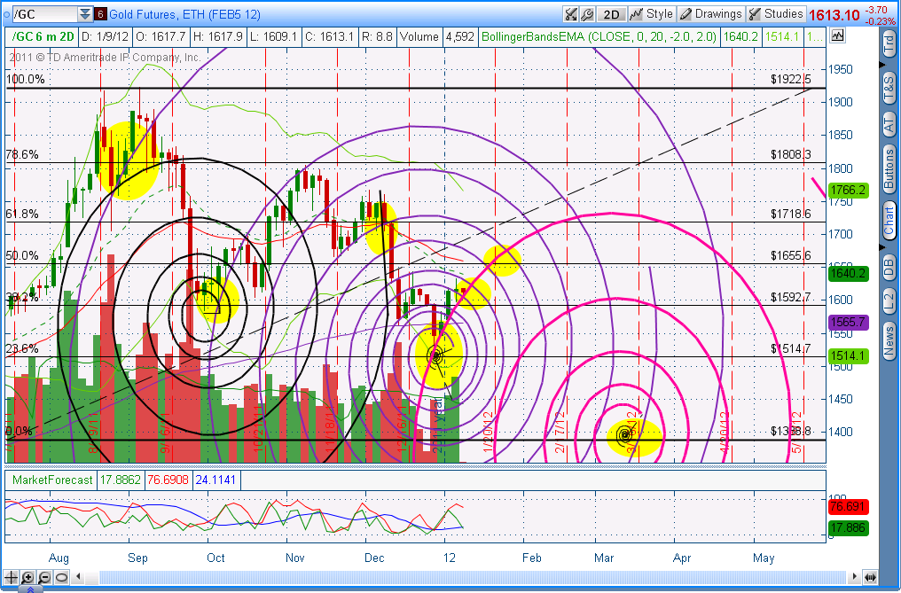Click the purple 1565.7 axis bubble

click(848, 323)
